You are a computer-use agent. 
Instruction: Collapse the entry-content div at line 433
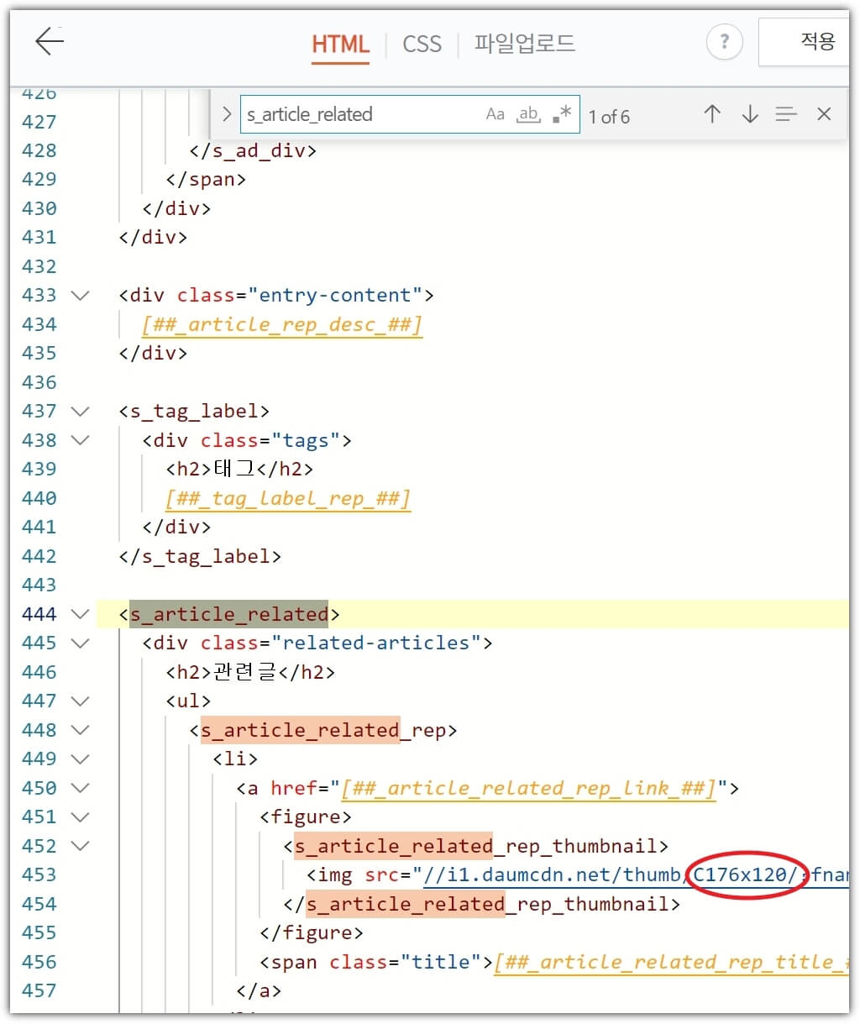[x=80, y=296]
